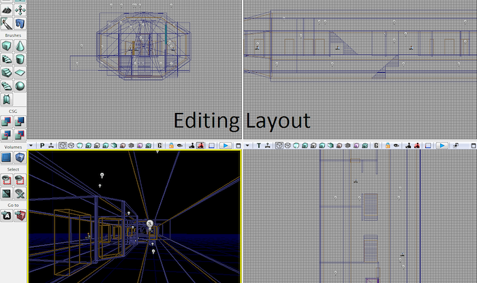The image size is (477, 283).
Task: Create a Card builder brush
Action: point(6,99)
